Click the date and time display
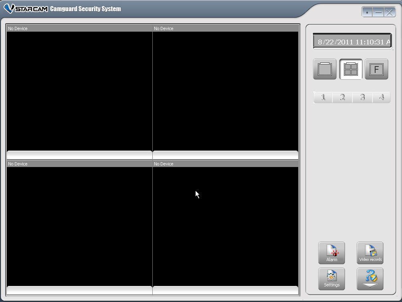 click(351, 40)
